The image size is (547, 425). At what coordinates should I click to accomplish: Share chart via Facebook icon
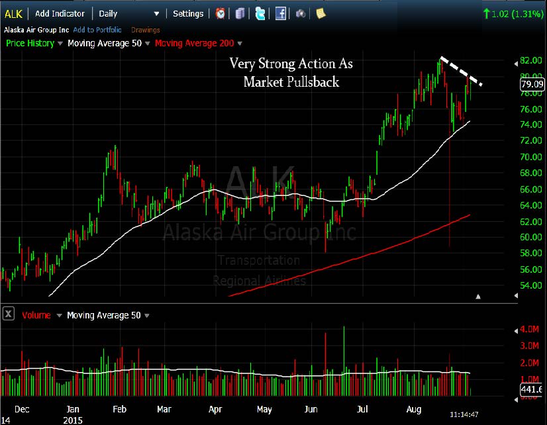coord(281,14)
